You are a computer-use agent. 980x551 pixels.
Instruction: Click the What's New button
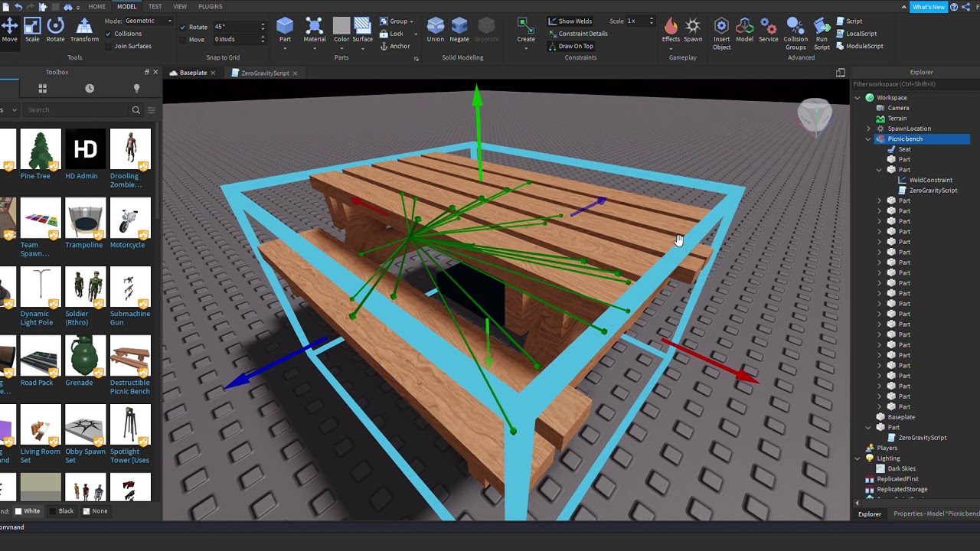click(x=928, y=7)
